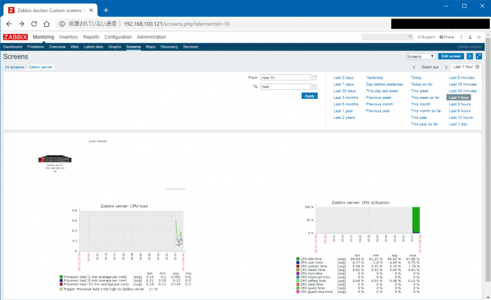The width and height of the screenshot is (491, 300).
Task: Open Latest data submenu
Action: pyautogui.click(x=93, y=47)
